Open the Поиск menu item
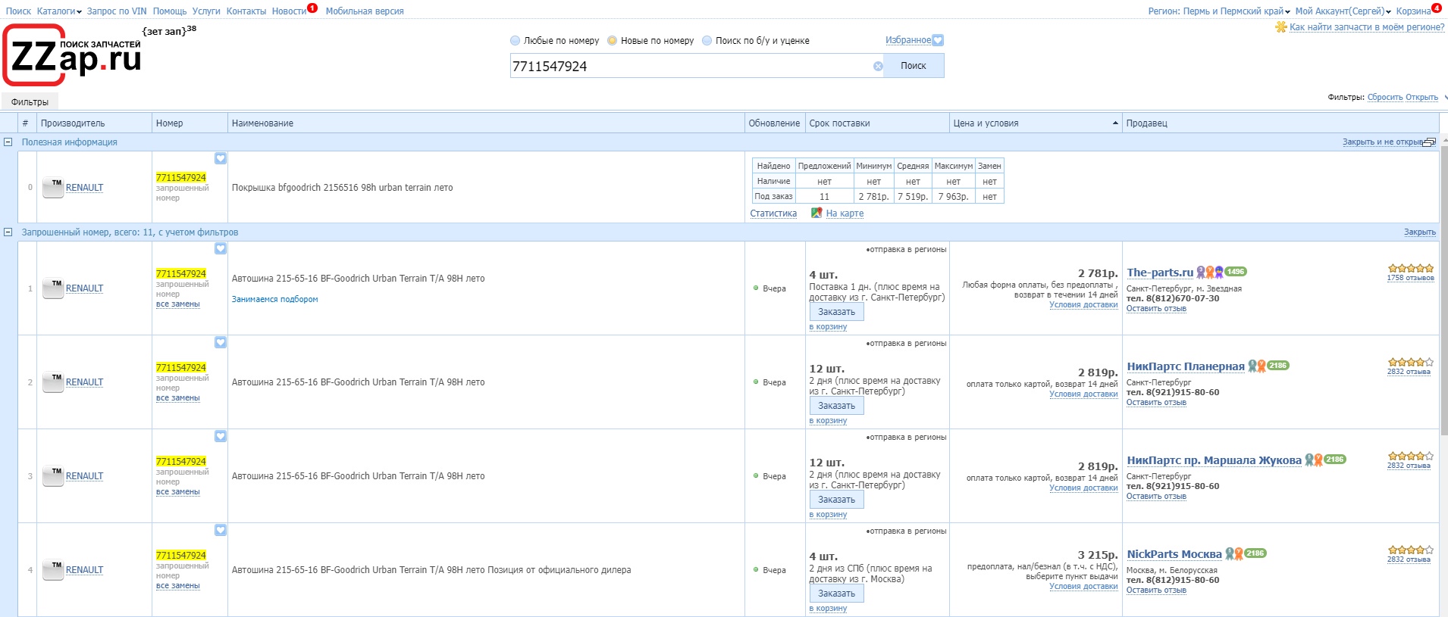The width and height of the screenshot is (1448, 617). (18, 11)
